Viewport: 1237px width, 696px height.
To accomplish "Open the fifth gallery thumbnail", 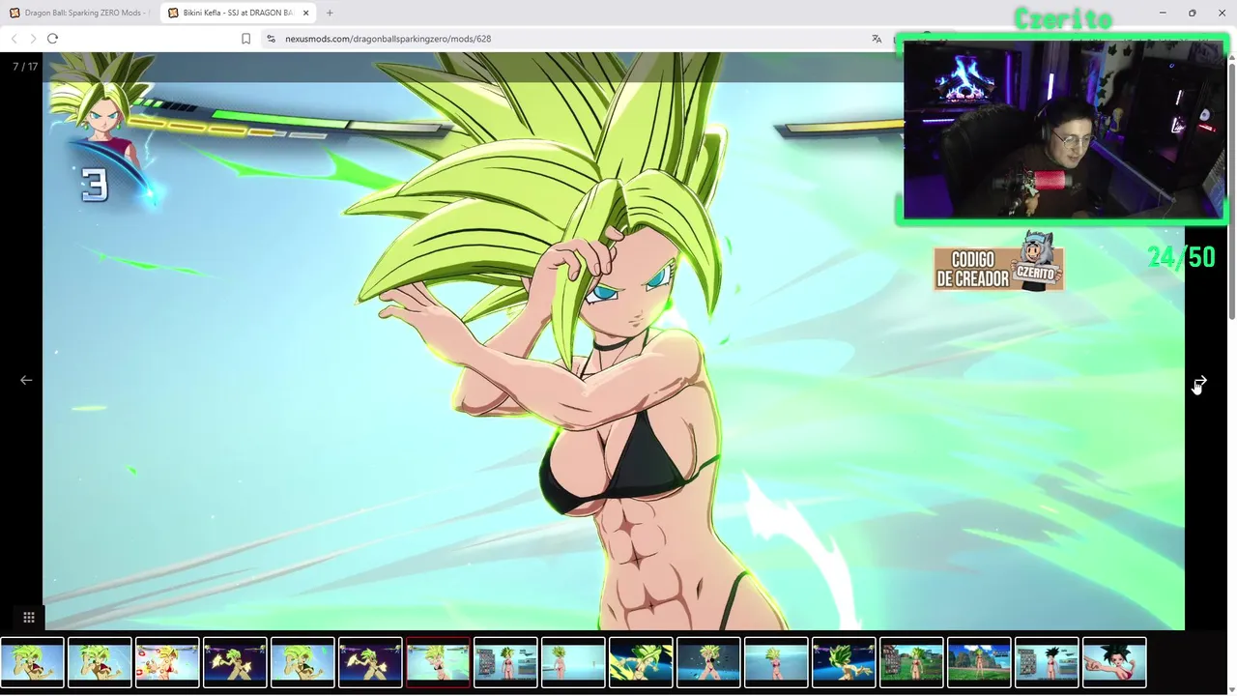I will pyautogui.click(x=302, y=662).
